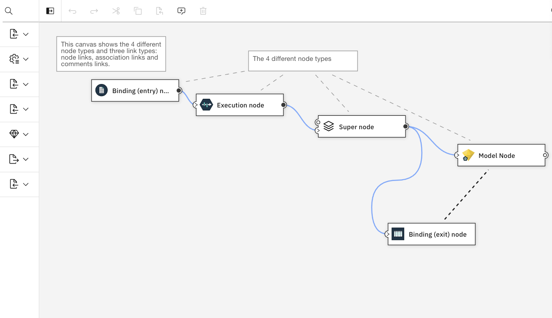Image resolution: width=552 pixels, height=318 pixels.
Task: Click the Undo toolbar button
Action: [72, 11]
